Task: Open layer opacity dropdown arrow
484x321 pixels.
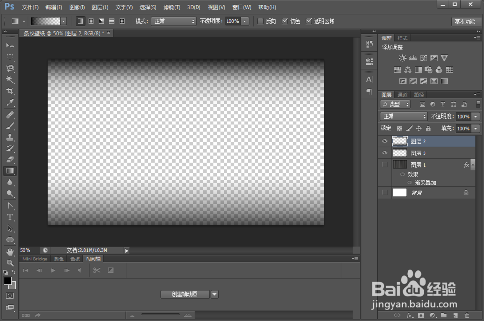Action: click(x=476, y=116)
